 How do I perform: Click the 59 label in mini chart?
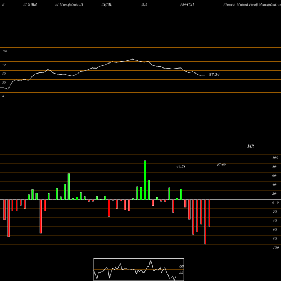coord(182,266)
